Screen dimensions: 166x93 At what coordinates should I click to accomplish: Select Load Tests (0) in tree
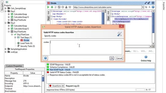pyautogui.click(x=26, y=43)
